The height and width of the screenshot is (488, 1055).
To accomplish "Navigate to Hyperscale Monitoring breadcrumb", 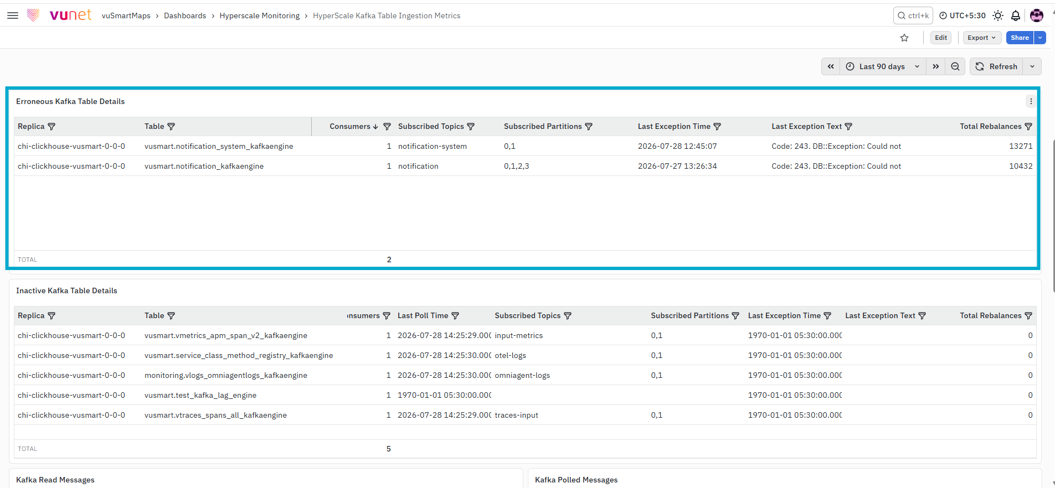I will click(x=260, y=15).
